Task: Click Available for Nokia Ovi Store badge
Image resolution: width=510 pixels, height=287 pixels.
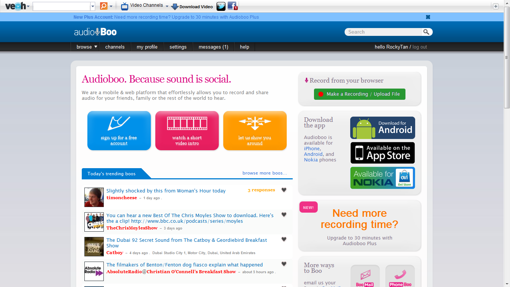Action: click(383, 178)
